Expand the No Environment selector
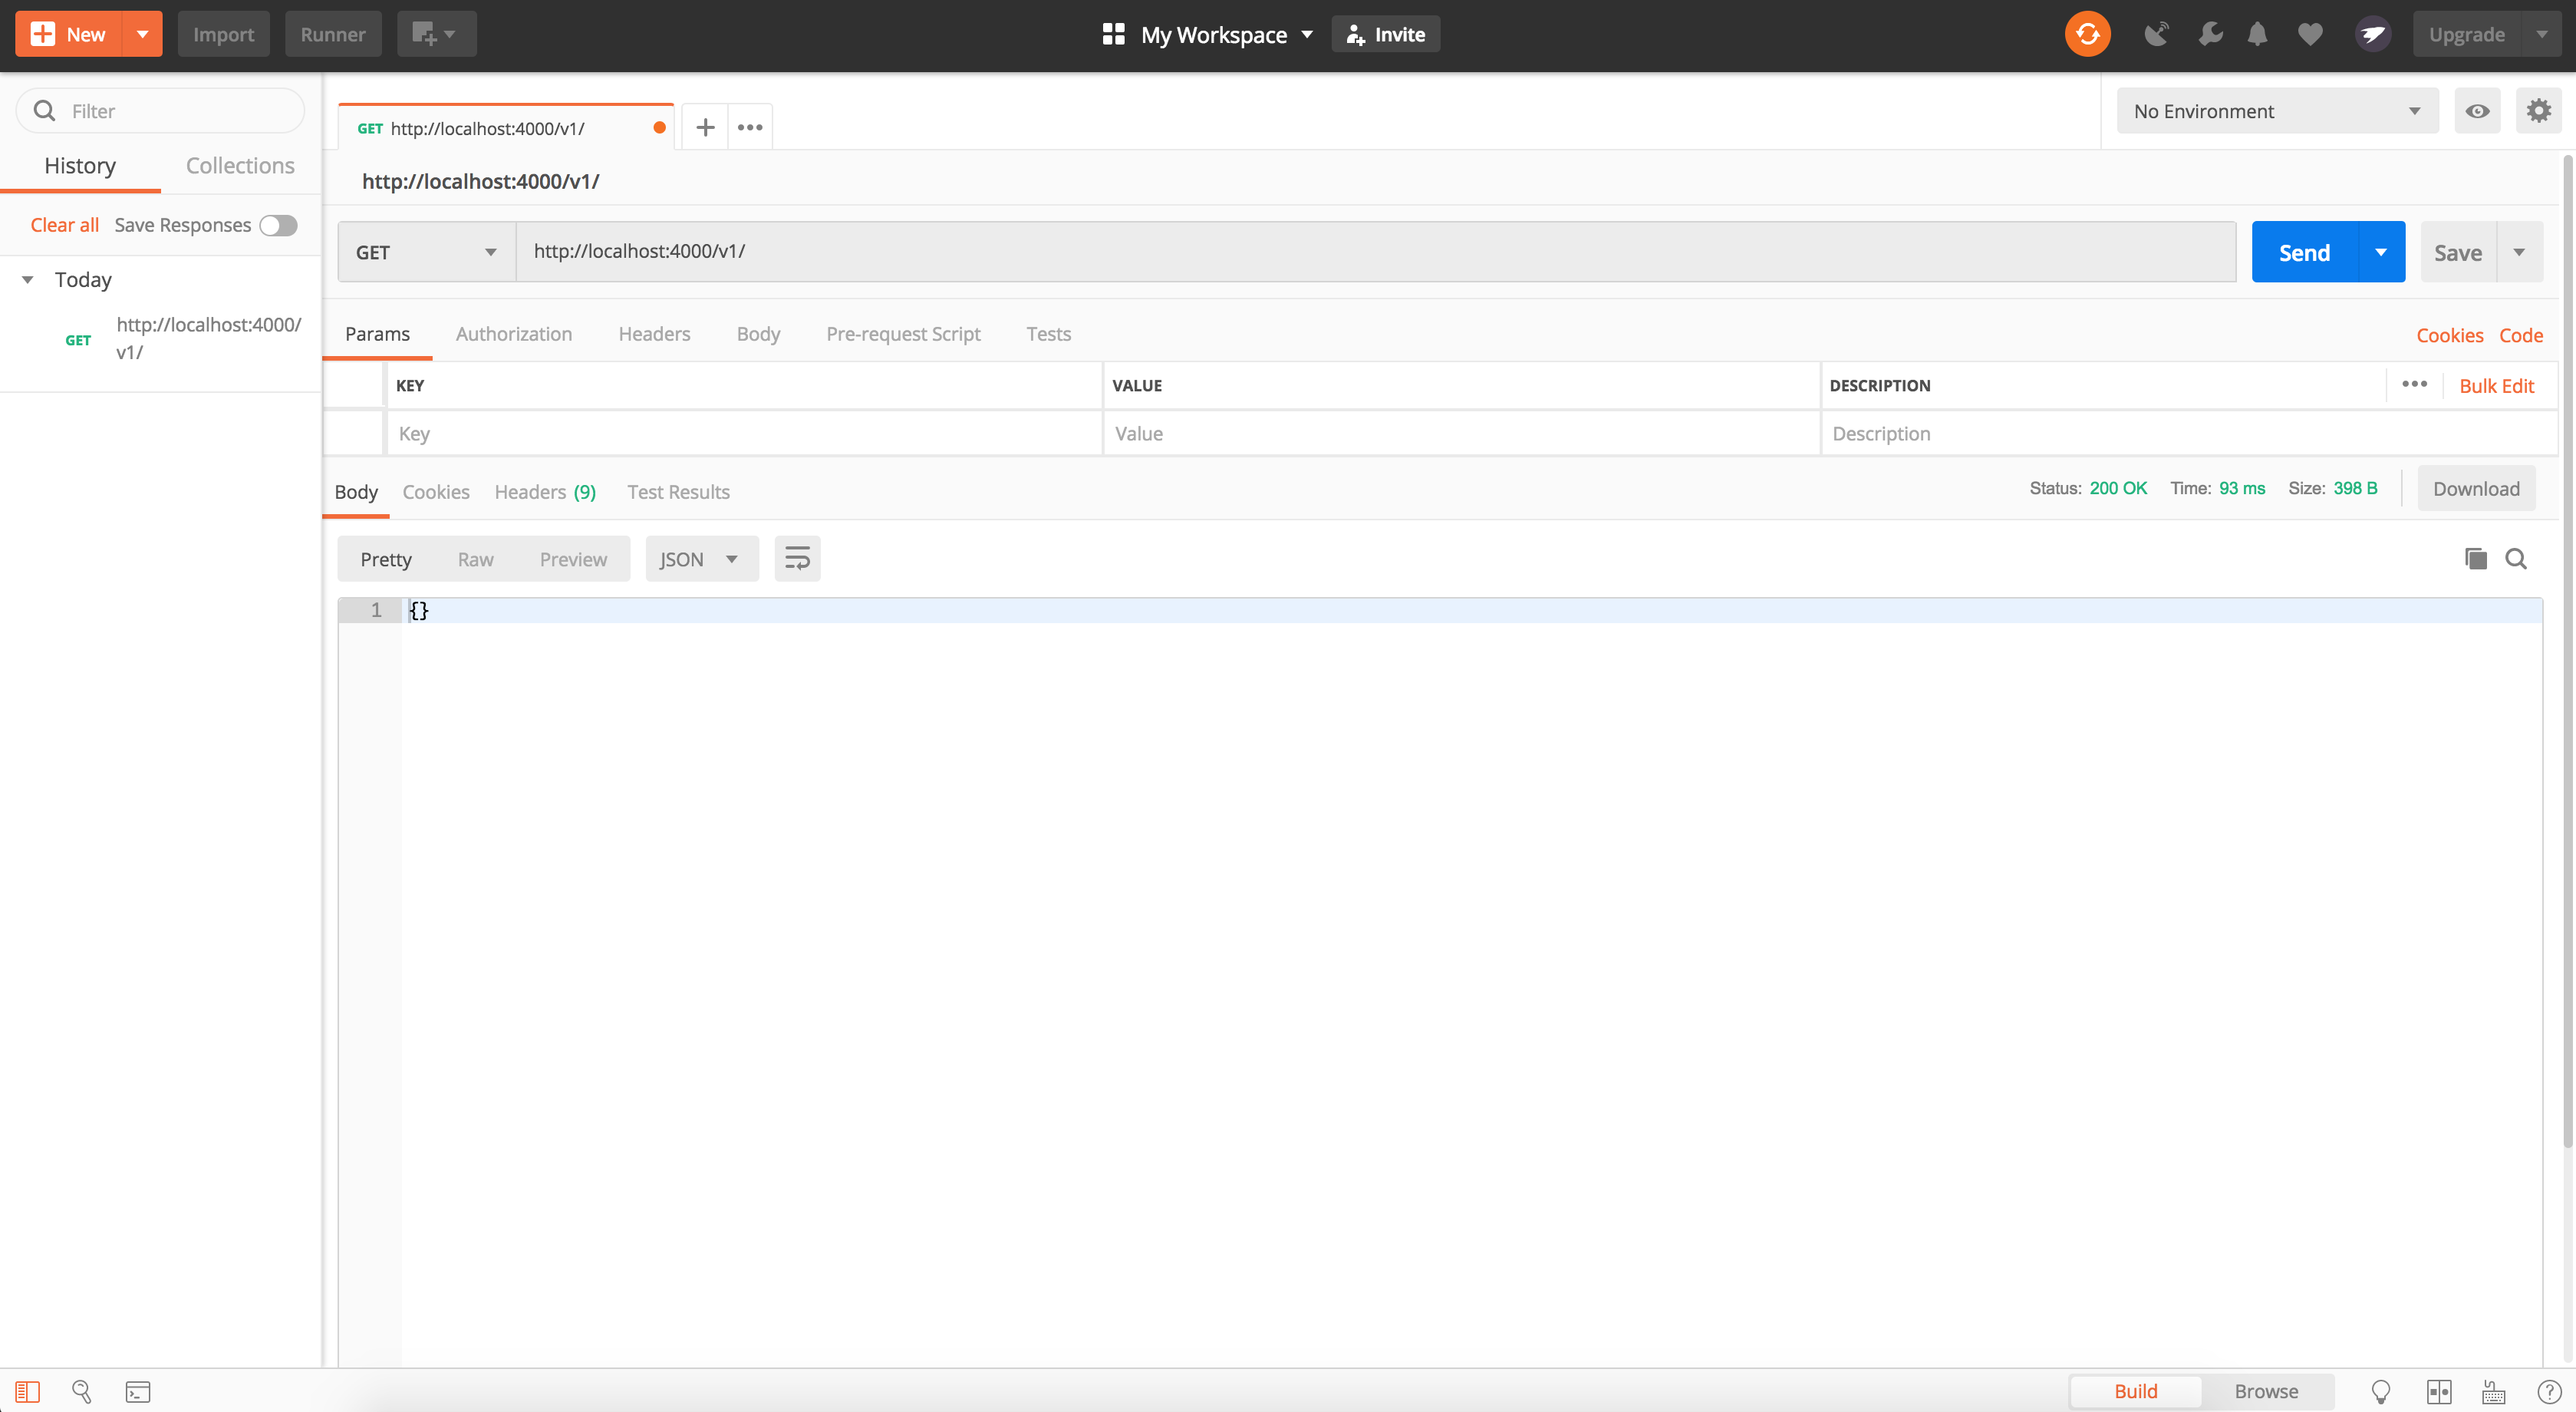Screen dimensions: 2576x1412 (2276, 111)
